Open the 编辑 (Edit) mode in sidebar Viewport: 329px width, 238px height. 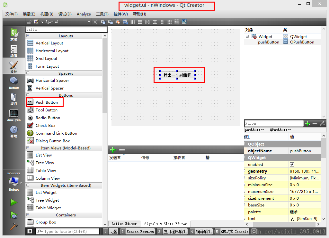pos(14,51)
